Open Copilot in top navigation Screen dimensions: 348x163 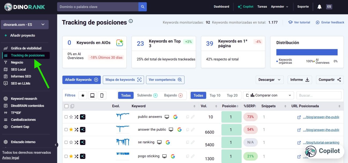click(245, 7)
